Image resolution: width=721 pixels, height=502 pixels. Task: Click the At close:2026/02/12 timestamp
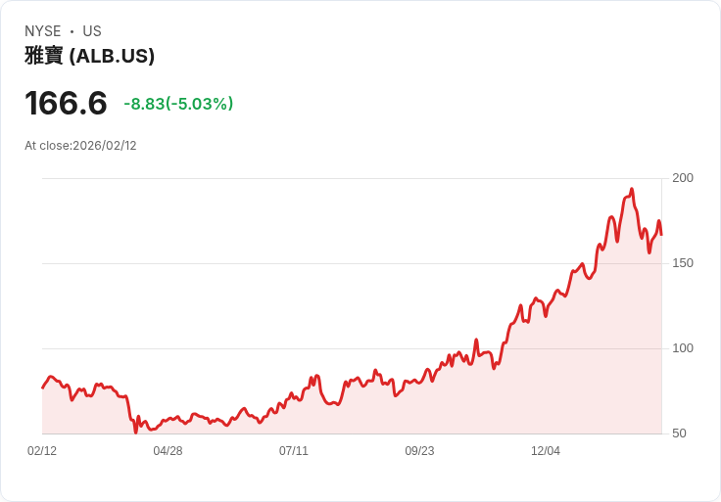(80, 146)
